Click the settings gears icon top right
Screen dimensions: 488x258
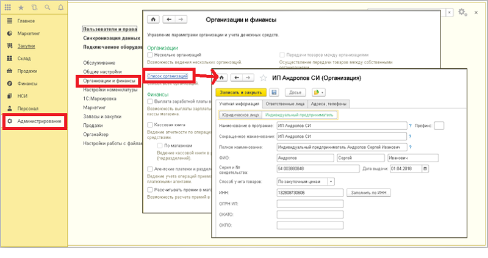pos(462,12)
